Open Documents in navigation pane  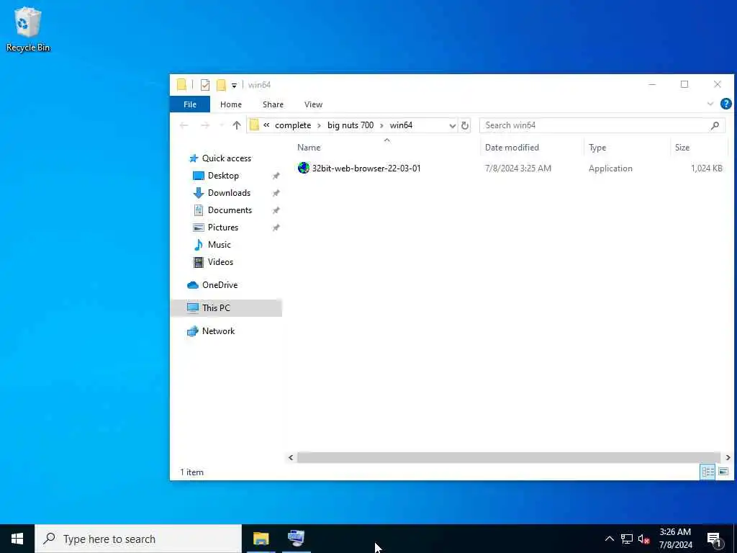click(x=230, y=210)
